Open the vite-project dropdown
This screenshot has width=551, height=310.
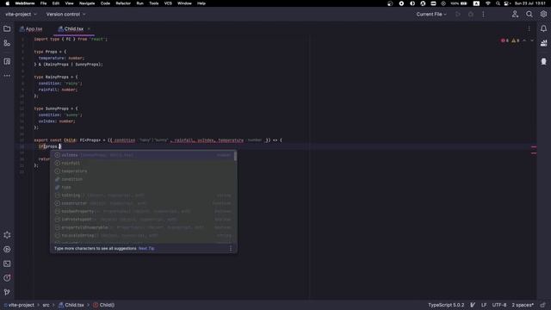click(21, 15)
